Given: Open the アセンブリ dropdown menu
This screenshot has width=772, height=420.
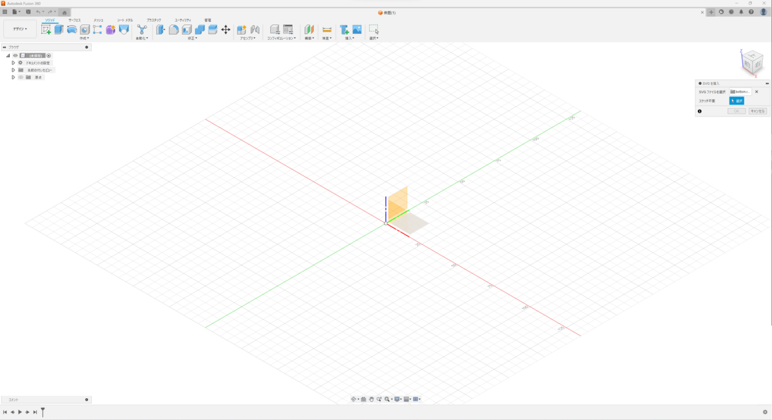Looking at the screenshot, I should [248, 38].
